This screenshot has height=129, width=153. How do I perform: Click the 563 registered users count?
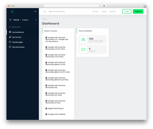click(91, 39)
